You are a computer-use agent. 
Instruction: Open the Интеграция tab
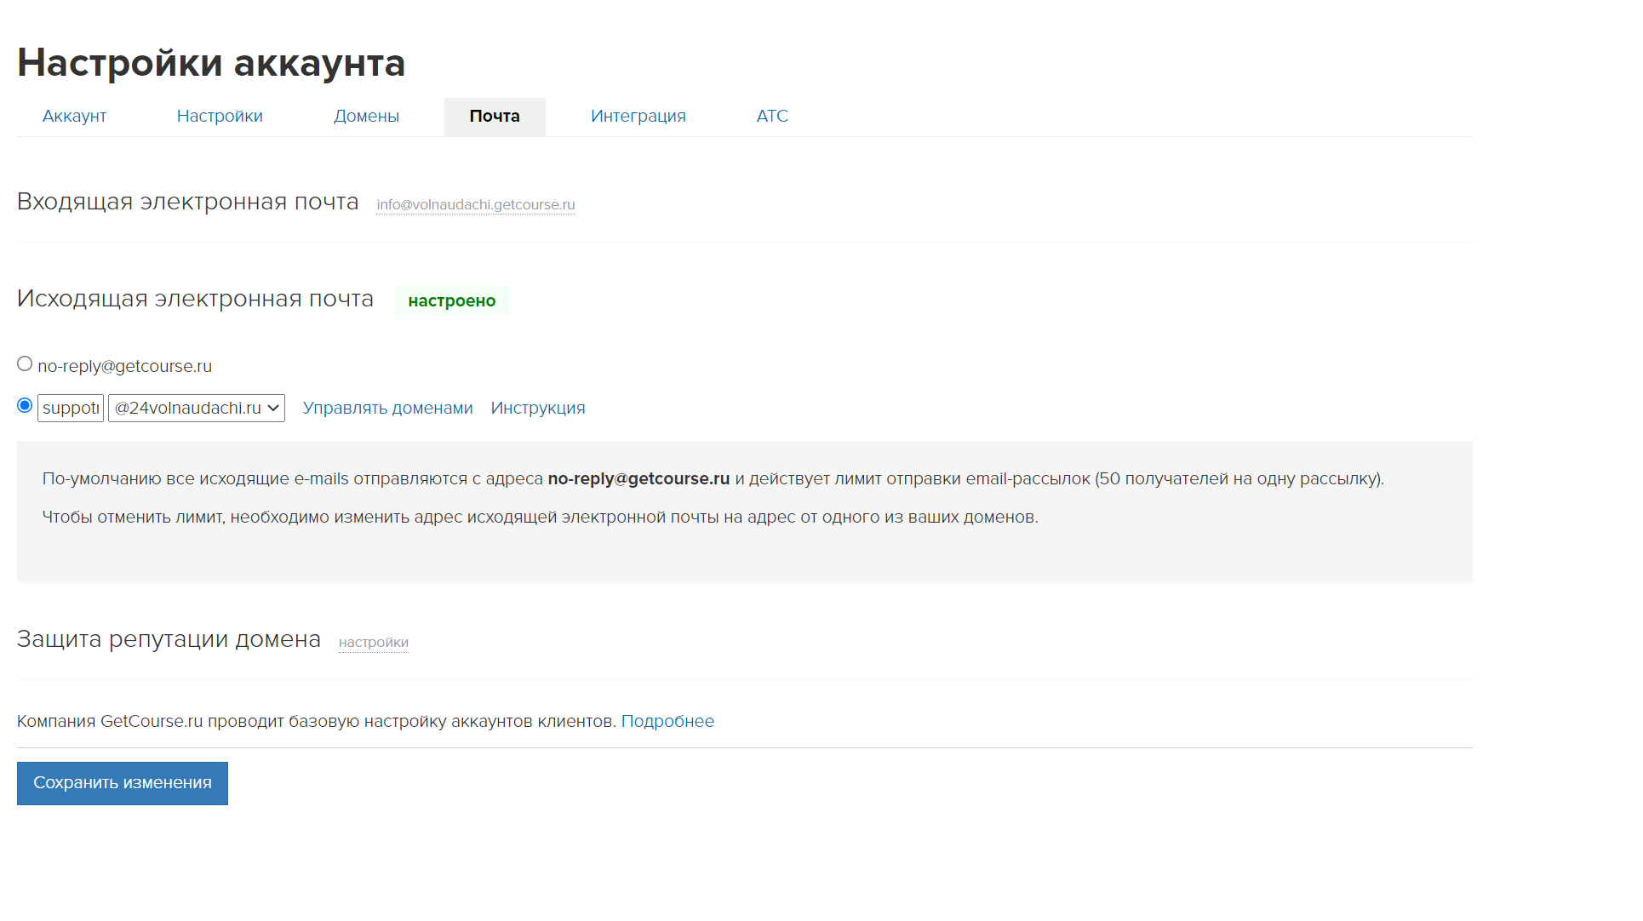638,117
